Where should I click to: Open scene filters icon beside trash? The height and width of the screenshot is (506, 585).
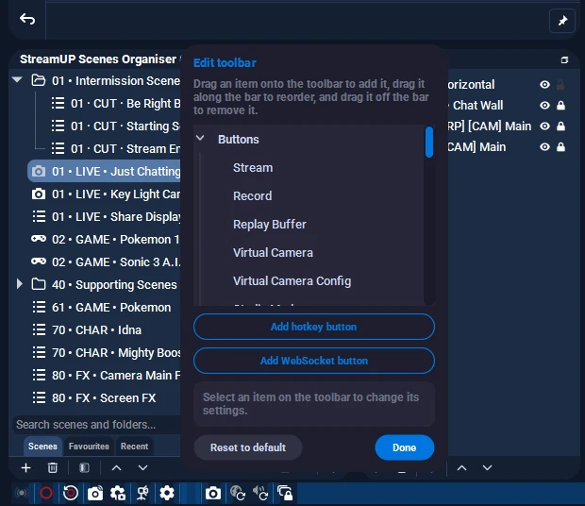coord(85,467)
